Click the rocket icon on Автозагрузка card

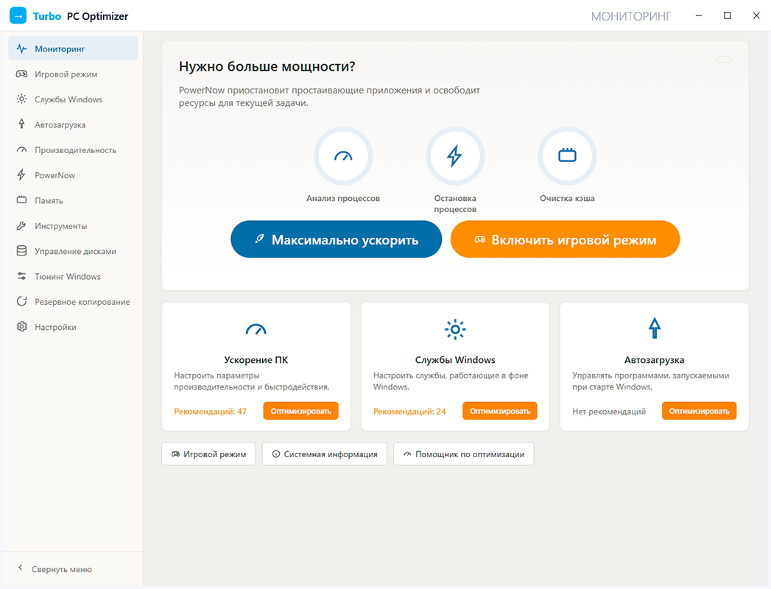pos(655,328)
